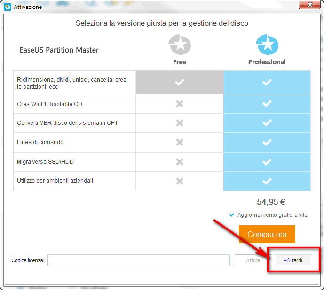Close the Attivazione window

coord(309,5)
